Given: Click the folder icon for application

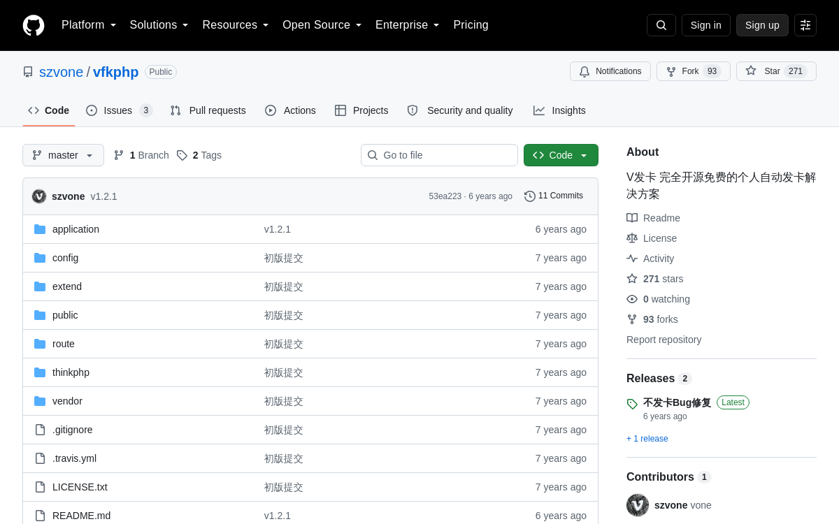Looking at the screenshot, I should point(40,229).
